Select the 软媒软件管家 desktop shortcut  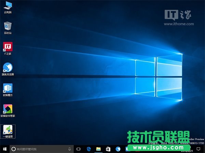tap(8, 111)
